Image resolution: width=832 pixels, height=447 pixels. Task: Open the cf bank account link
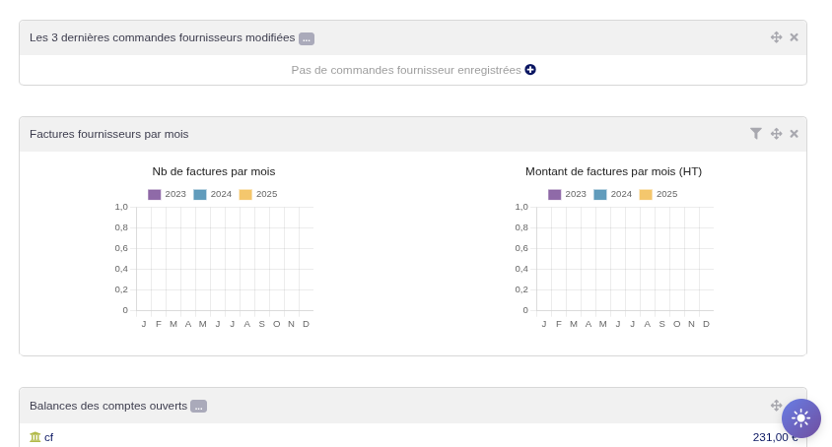point(49,437)
